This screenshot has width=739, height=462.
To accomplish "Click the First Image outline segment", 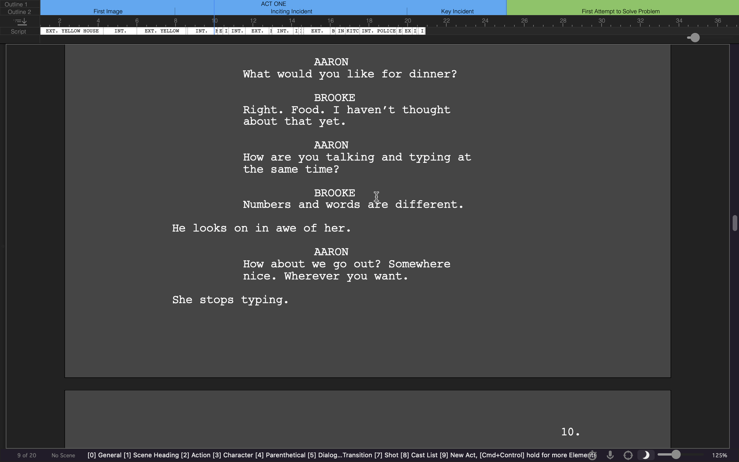I will [108, 11].
